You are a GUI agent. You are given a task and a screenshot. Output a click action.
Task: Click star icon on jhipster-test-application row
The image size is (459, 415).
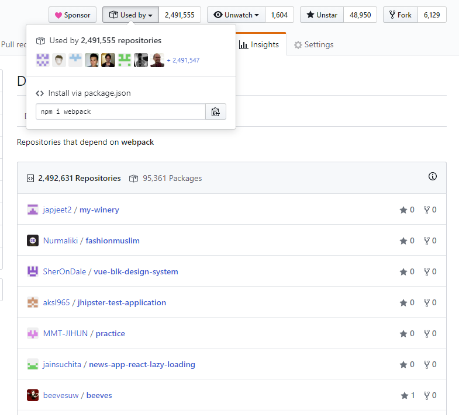tap(403, 303)
